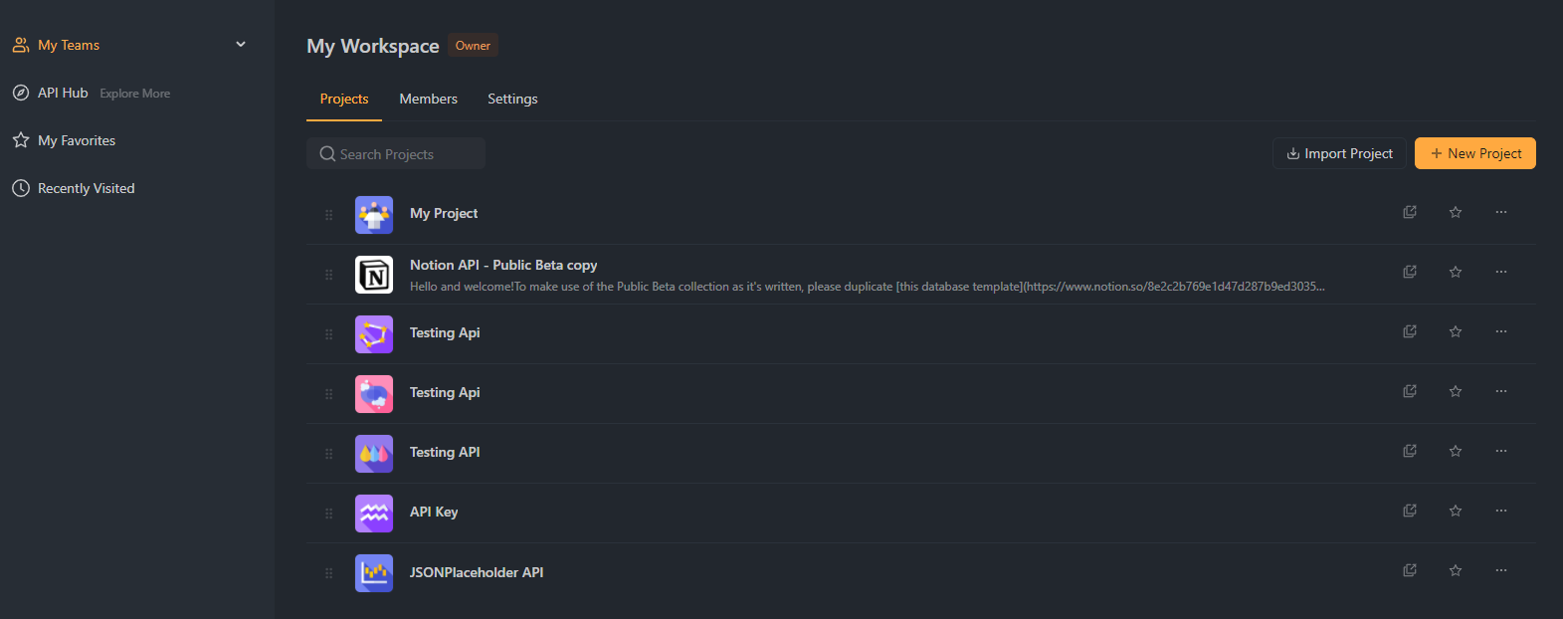Viewport: 1563px width, 619px height.
Task: Favorite the Notion API project with star
Action: [1456, 272]
